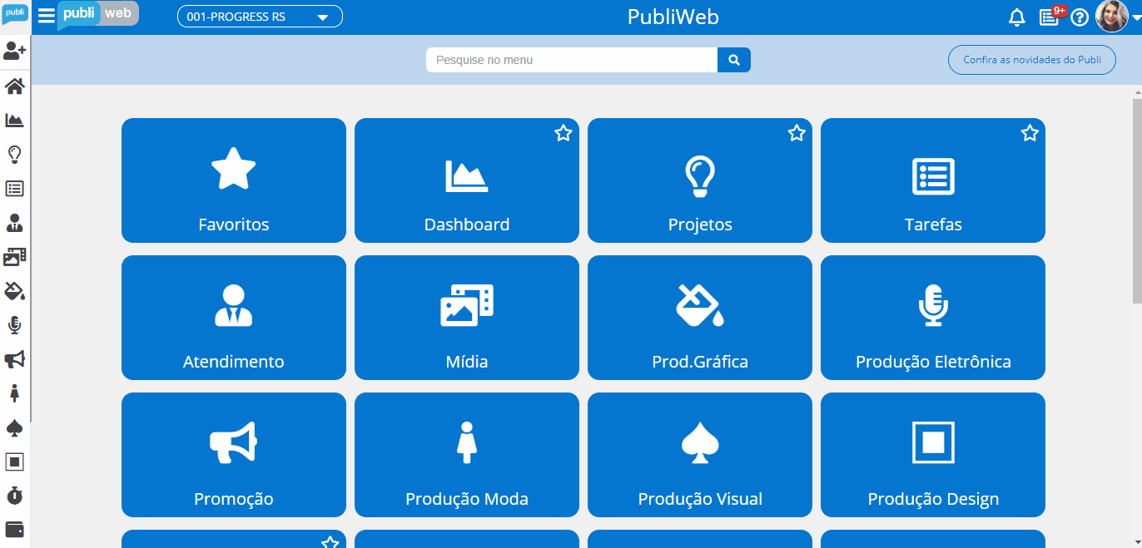
Task: Open the Prod.Gráfica tile
Action: [x=700, y=318]
